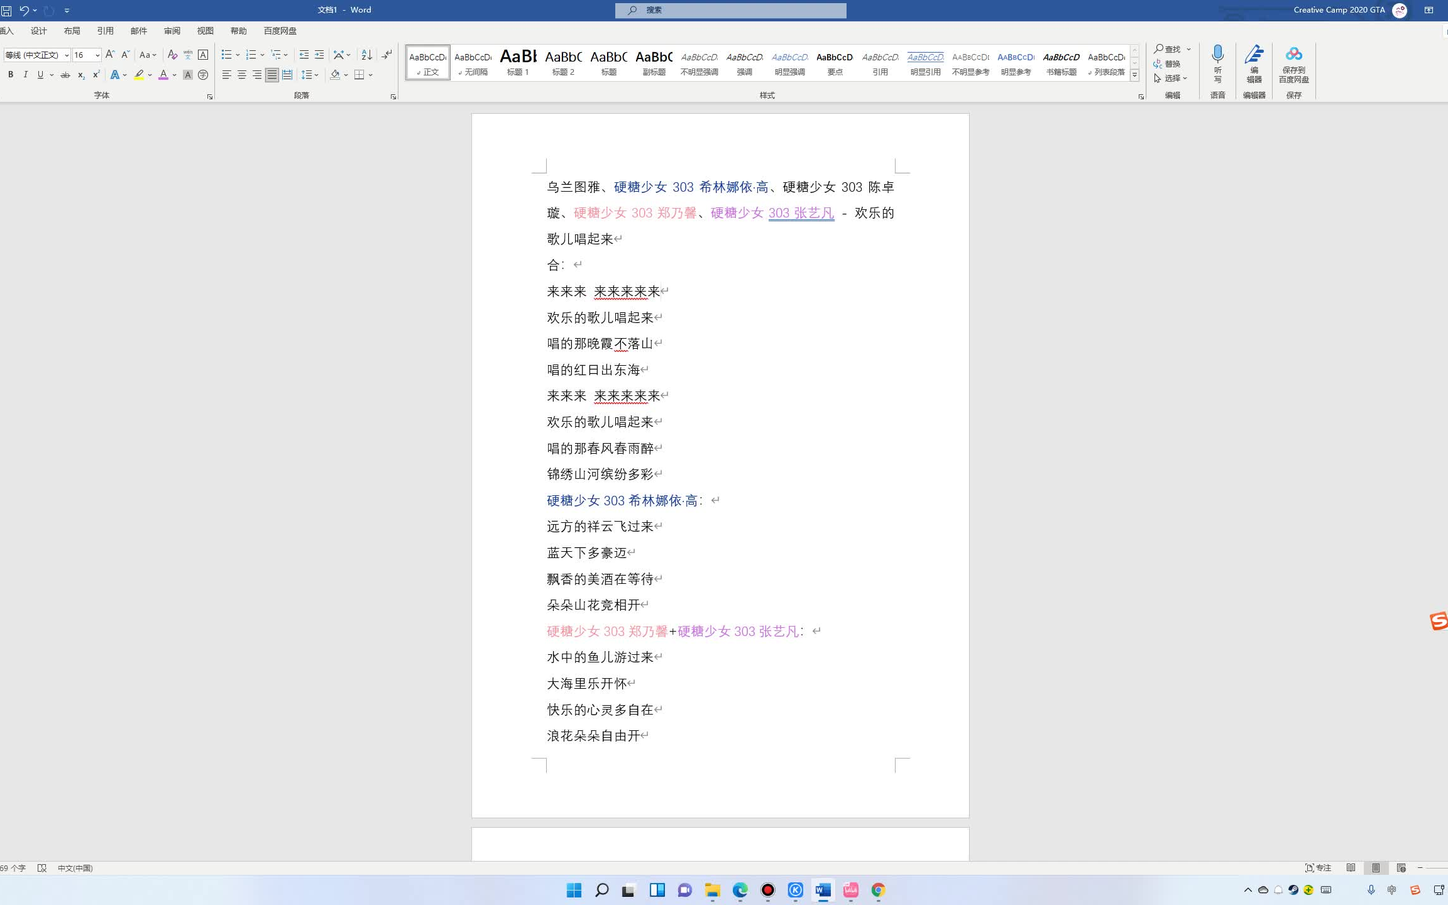Screen dimensions: 1448x905
Task: Increase font size with the grow font icon
Action: (x=110, y=55)
